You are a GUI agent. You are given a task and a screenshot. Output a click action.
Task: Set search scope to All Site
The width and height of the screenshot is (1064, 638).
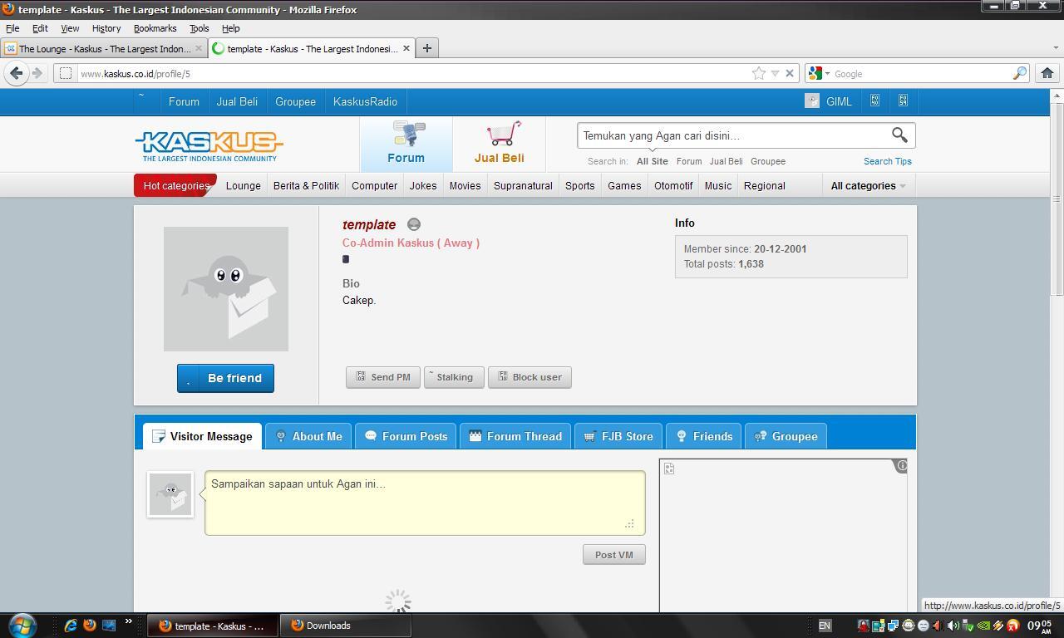point(652,161)
